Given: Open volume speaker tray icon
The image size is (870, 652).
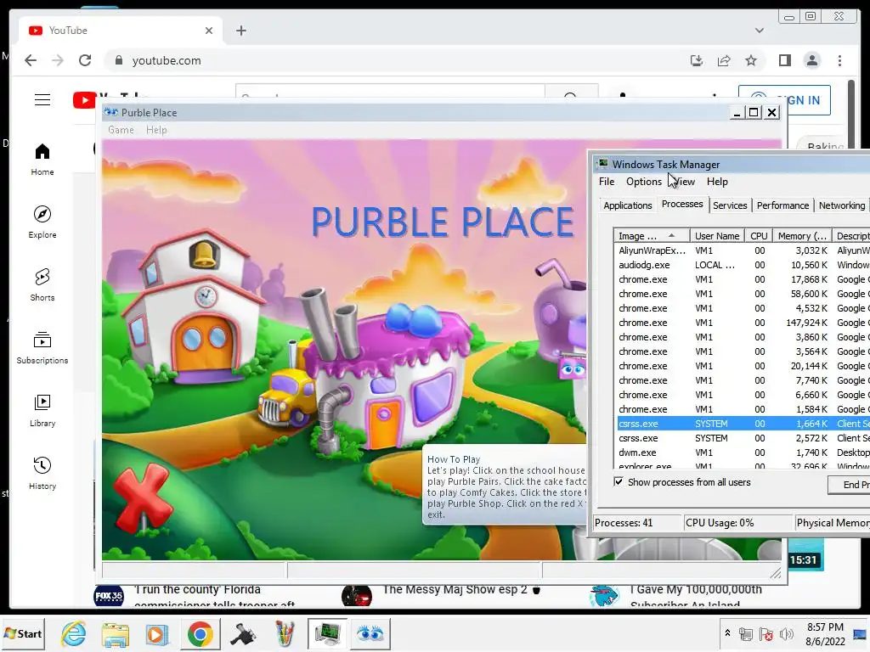Looking at the screenshot, I should pyautogui.click(x=786, y=634).
